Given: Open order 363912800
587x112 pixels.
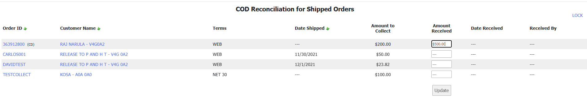Looking at the screenshot, I should click(14, 44).
